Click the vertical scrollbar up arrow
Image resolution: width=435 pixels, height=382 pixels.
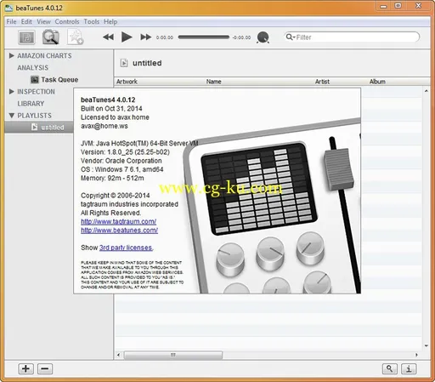pyautogui.click(x=427, y=91)
